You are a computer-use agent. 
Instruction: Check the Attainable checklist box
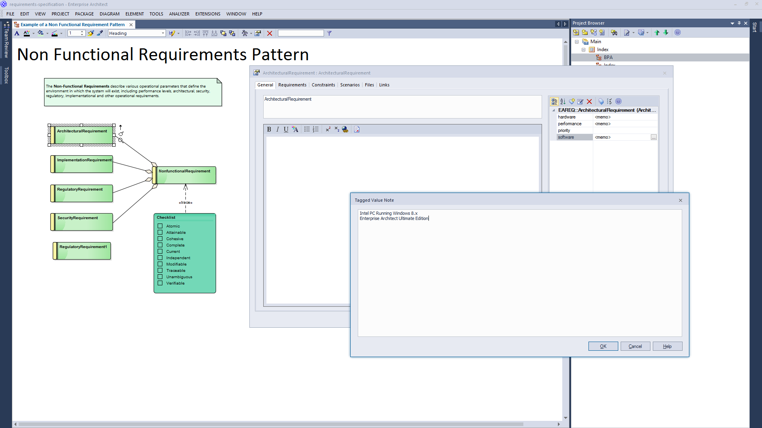tap(160, 232)
